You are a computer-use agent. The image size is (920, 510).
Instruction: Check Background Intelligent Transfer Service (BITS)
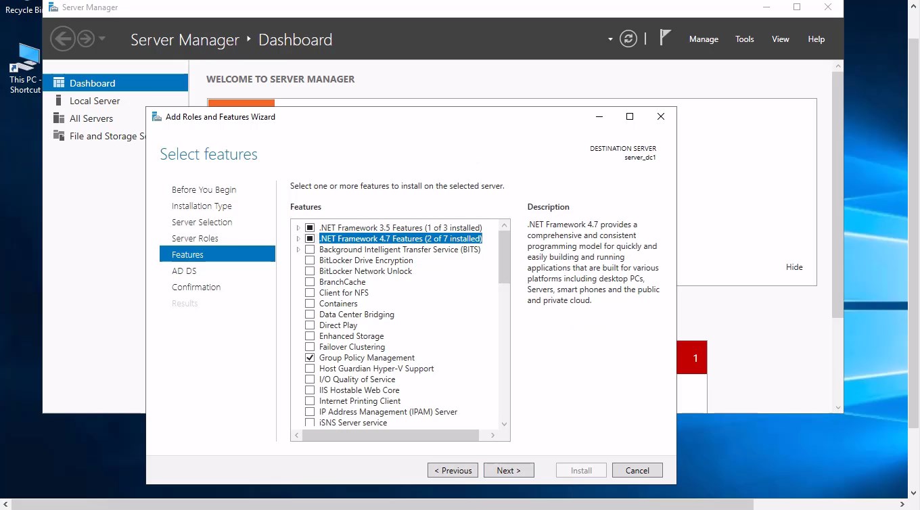click(x=310, y=250)
